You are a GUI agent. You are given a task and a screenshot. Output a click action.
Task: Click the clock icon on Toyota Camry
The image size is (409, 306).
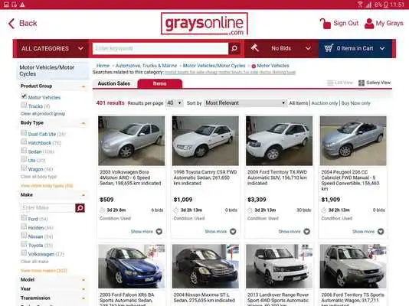pos(176,210)
